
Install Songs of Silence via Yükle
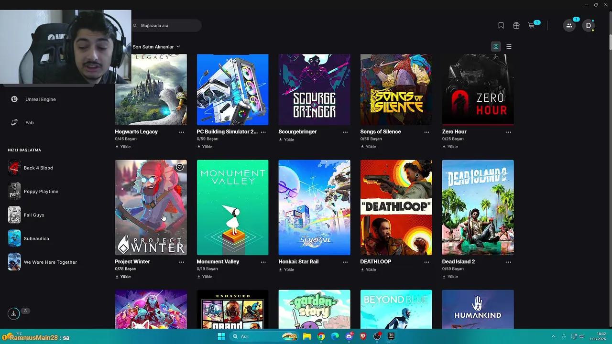(368, 147)
